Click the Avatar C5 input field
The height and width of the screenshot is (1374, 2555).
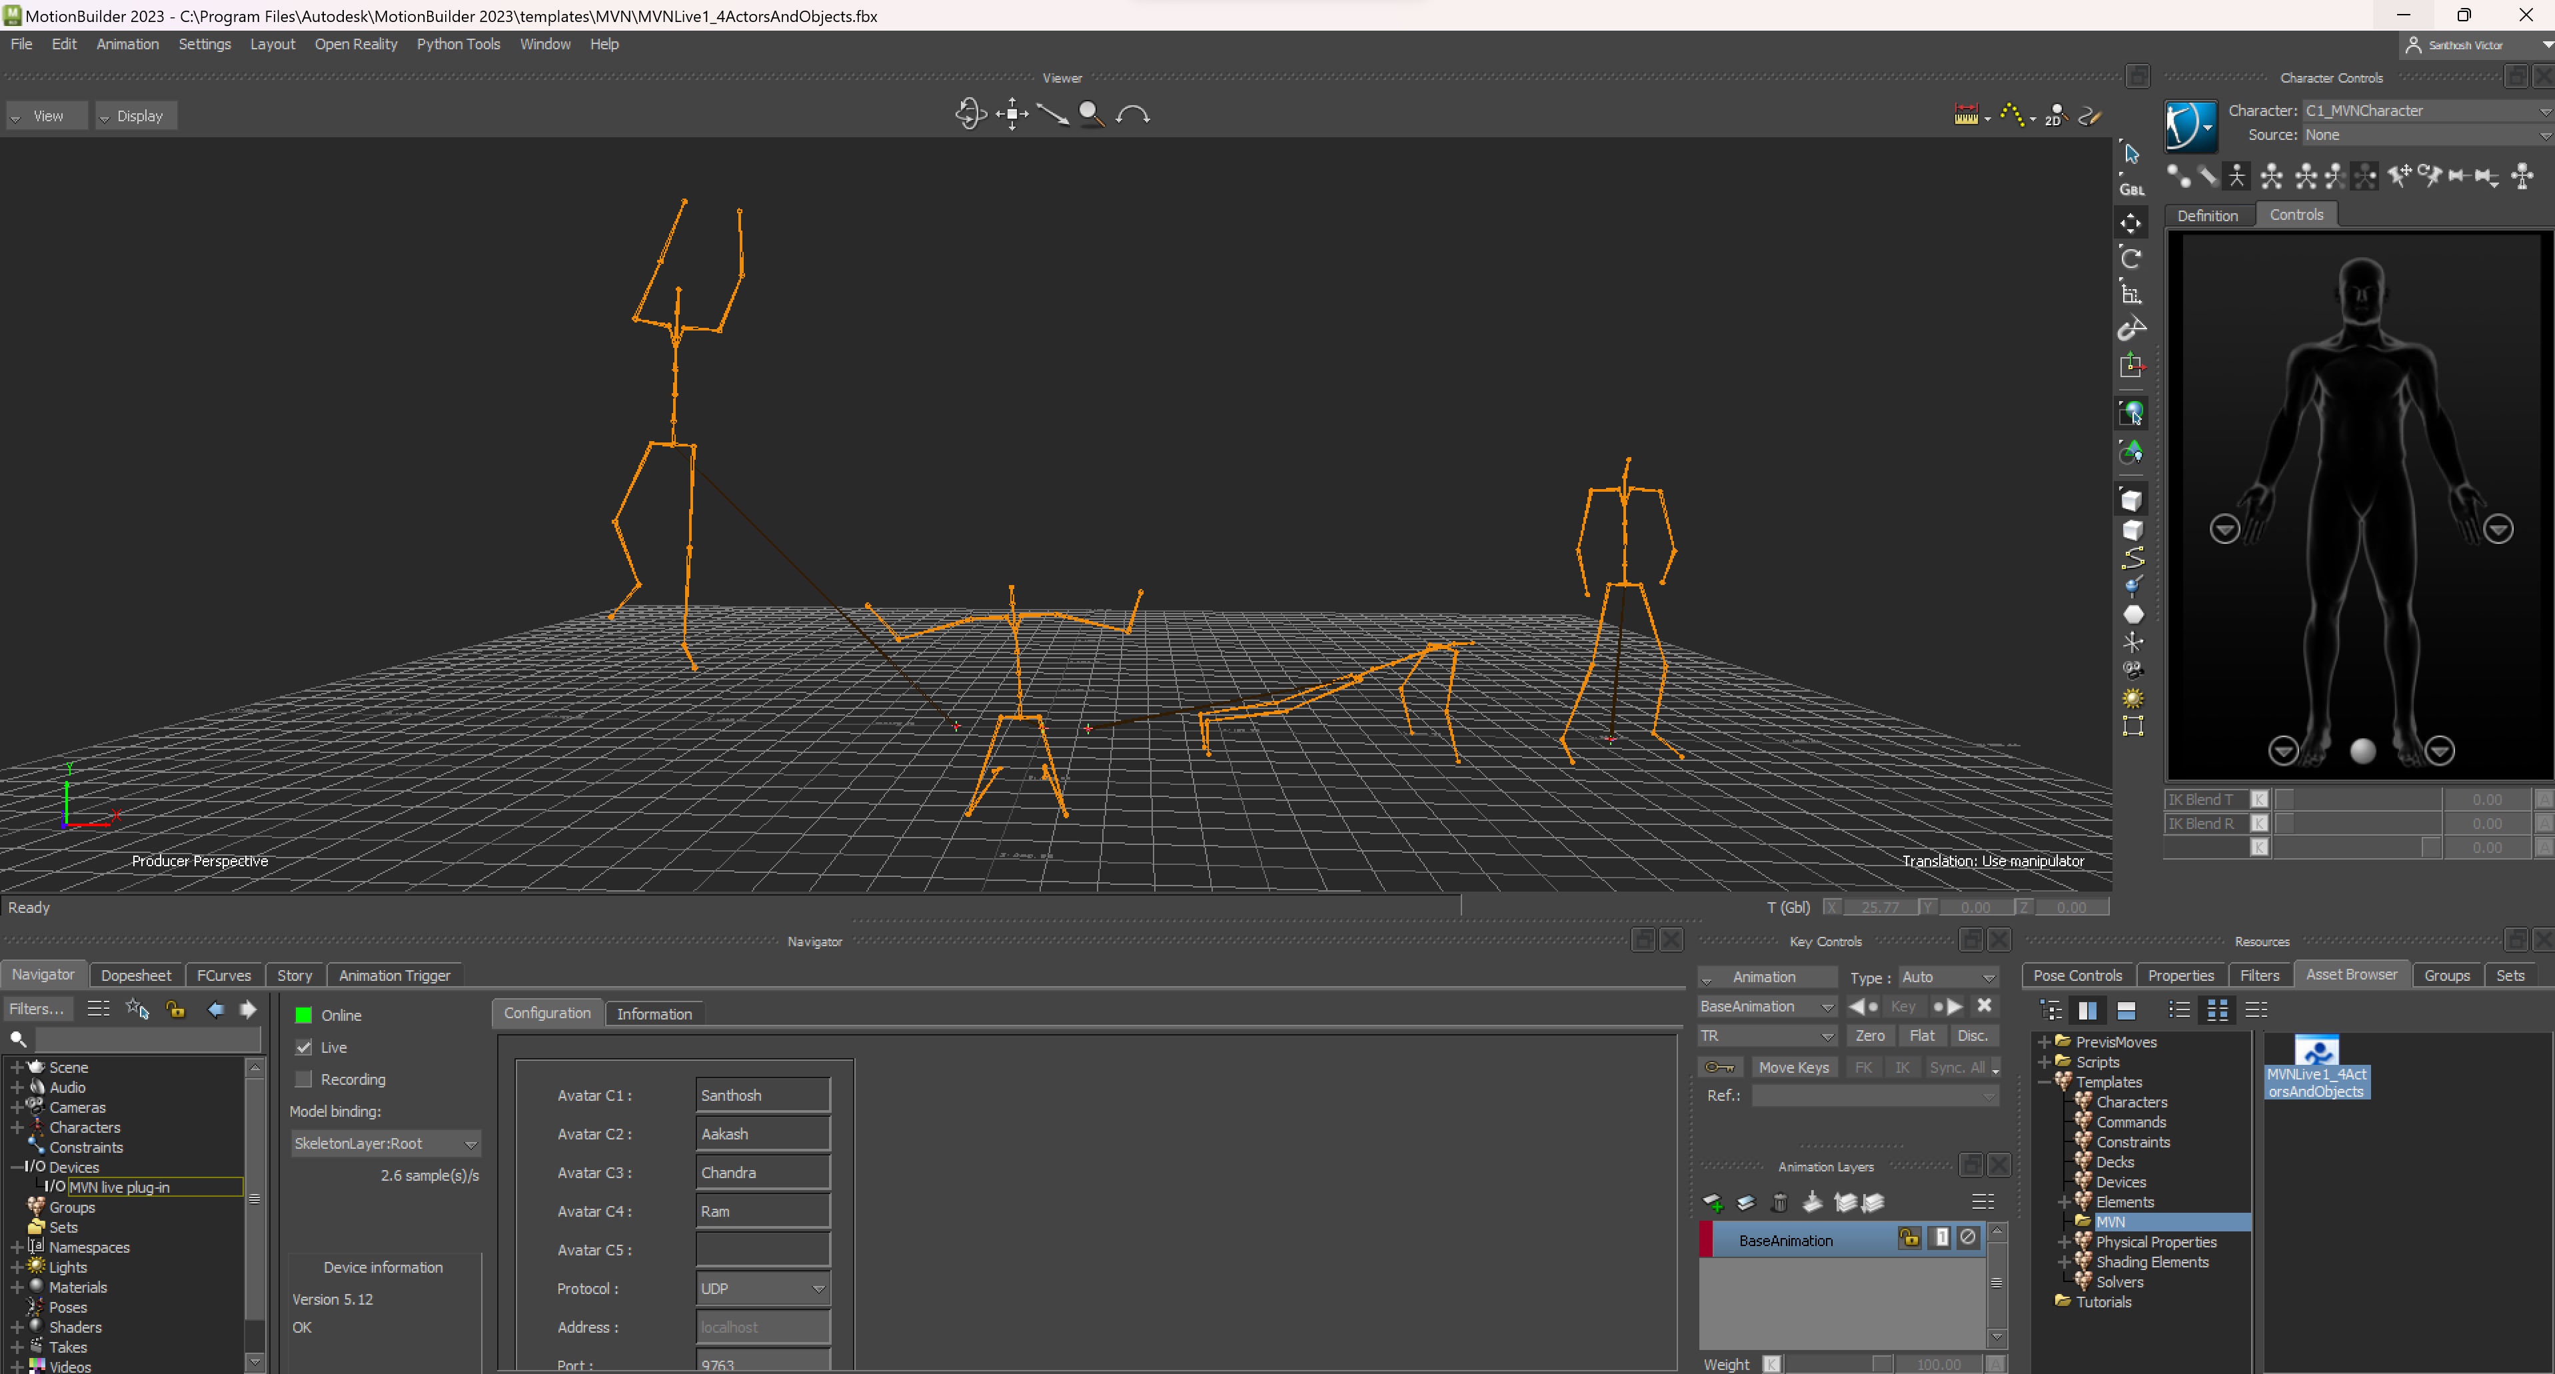tap(762, 1249)
